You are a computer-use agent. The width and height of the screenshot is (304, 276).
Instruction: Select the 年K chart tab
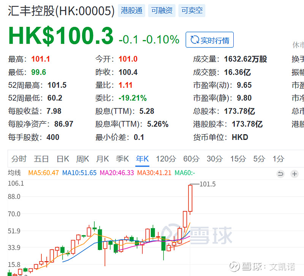(142, 159)
